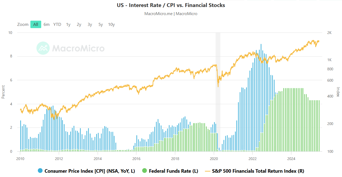Click the chart title text
Screen dimensions: 342x177
(171, 5)
